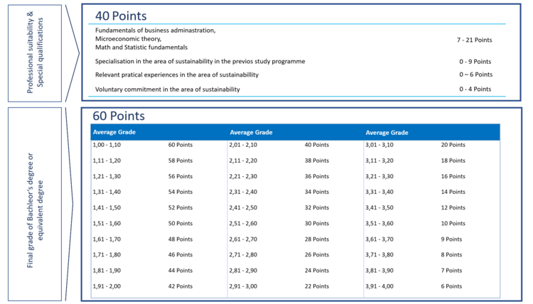Click the "2,51 - 2,60" grade cell
The image size is (533, 304).
244,223
